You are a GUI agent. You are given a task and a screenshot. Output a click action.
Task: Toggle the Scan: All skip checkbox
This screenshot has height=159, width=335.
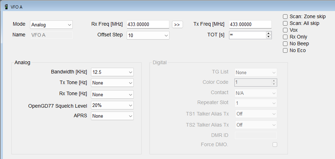coord(285,23)
